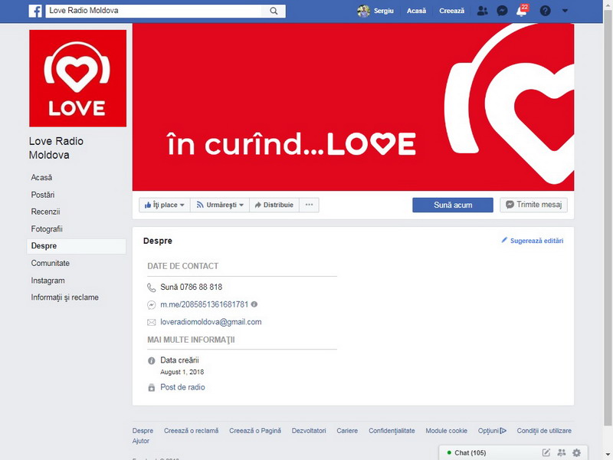Click the August 1, 2018 creation date

[x=182, y=372]
